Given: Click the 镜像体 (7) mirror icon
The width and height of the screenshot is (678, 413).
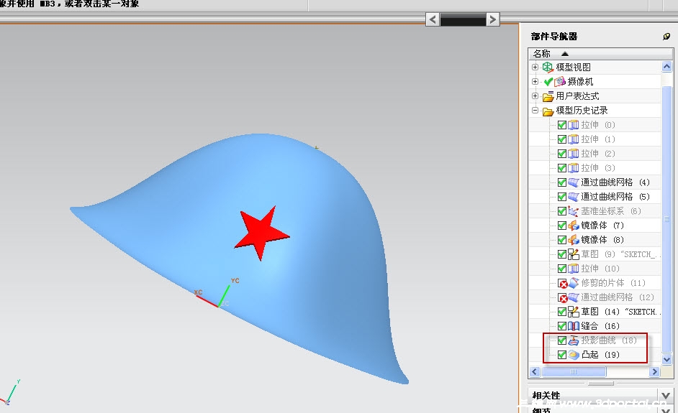Looking at the screenshot, I should coord(574,226).
